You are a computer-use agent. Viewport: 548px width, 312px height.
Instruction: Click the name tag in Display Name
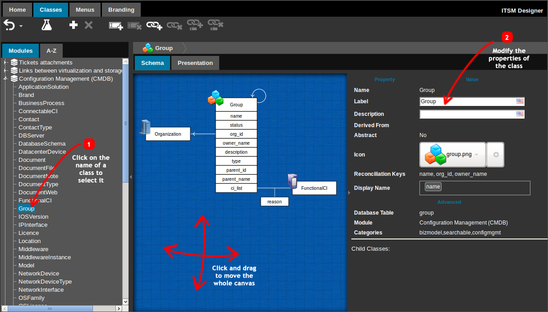[x=433, y=187]
